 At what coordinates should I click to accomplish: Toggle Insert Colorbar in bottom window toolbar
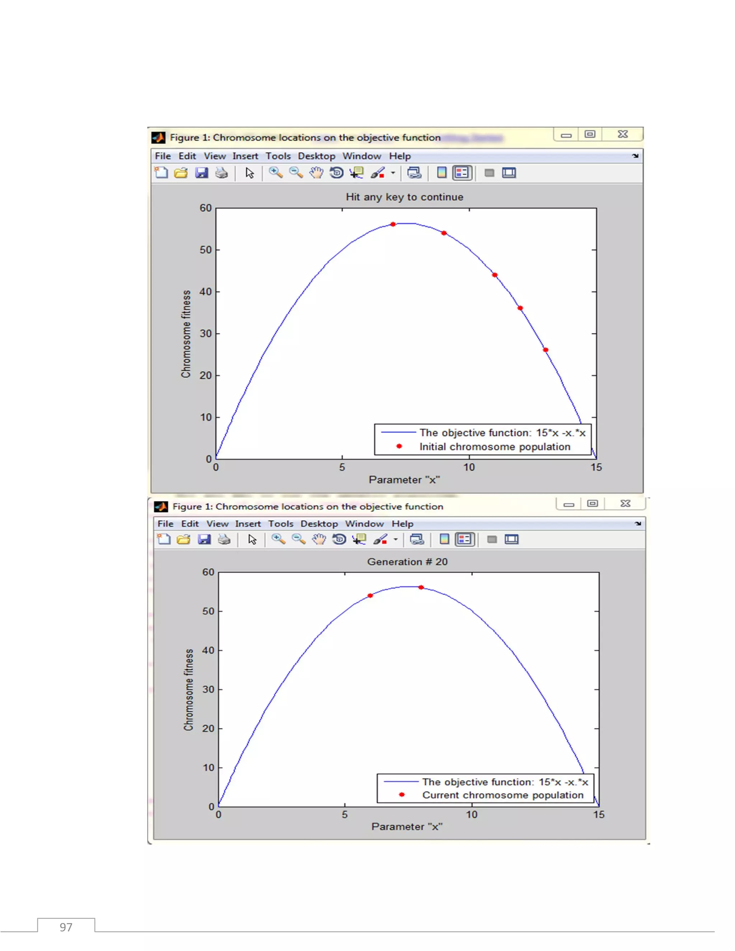[444, 539]
